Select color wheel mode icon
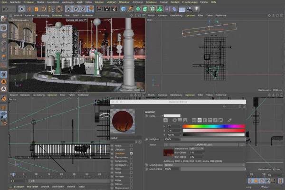The height and width of the screenshot is (190, 285). [174, 120]
